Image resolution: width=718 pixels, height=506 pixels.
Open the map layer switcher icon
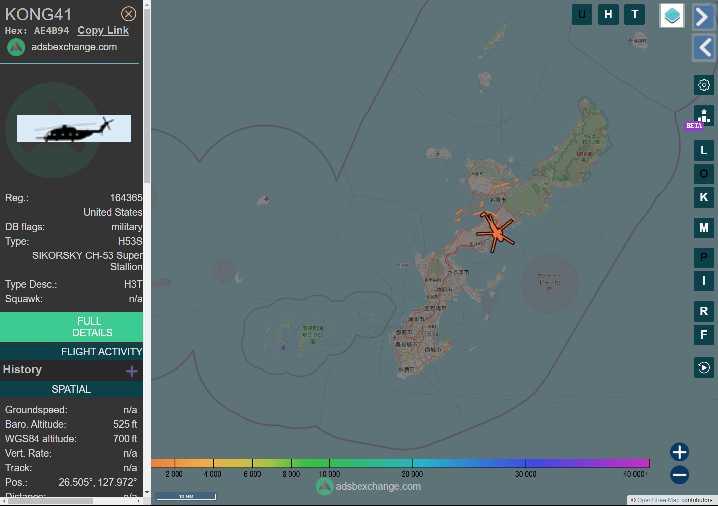[672, 16]
